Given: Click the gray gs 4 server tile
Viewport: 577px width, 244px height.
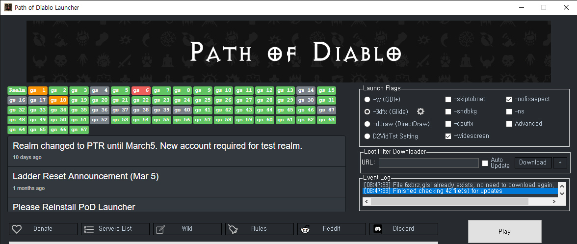Looking at the screenshot, I should click(x=100, y=90).
